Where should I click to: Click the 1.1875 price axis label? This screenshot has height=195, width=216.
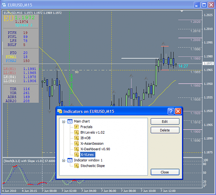pos(208,152)
